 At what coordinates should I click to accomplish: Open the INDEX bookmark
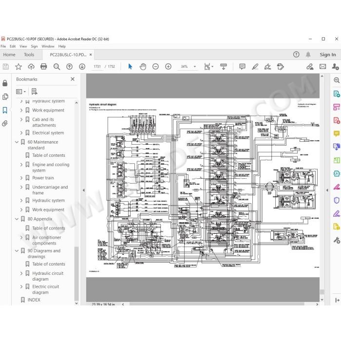point(34,300)
